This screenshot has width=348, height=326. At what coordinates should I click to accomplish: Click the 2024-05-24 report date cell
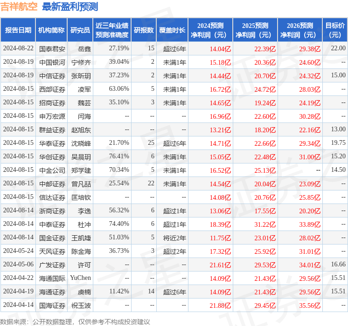tap(18, 251)
